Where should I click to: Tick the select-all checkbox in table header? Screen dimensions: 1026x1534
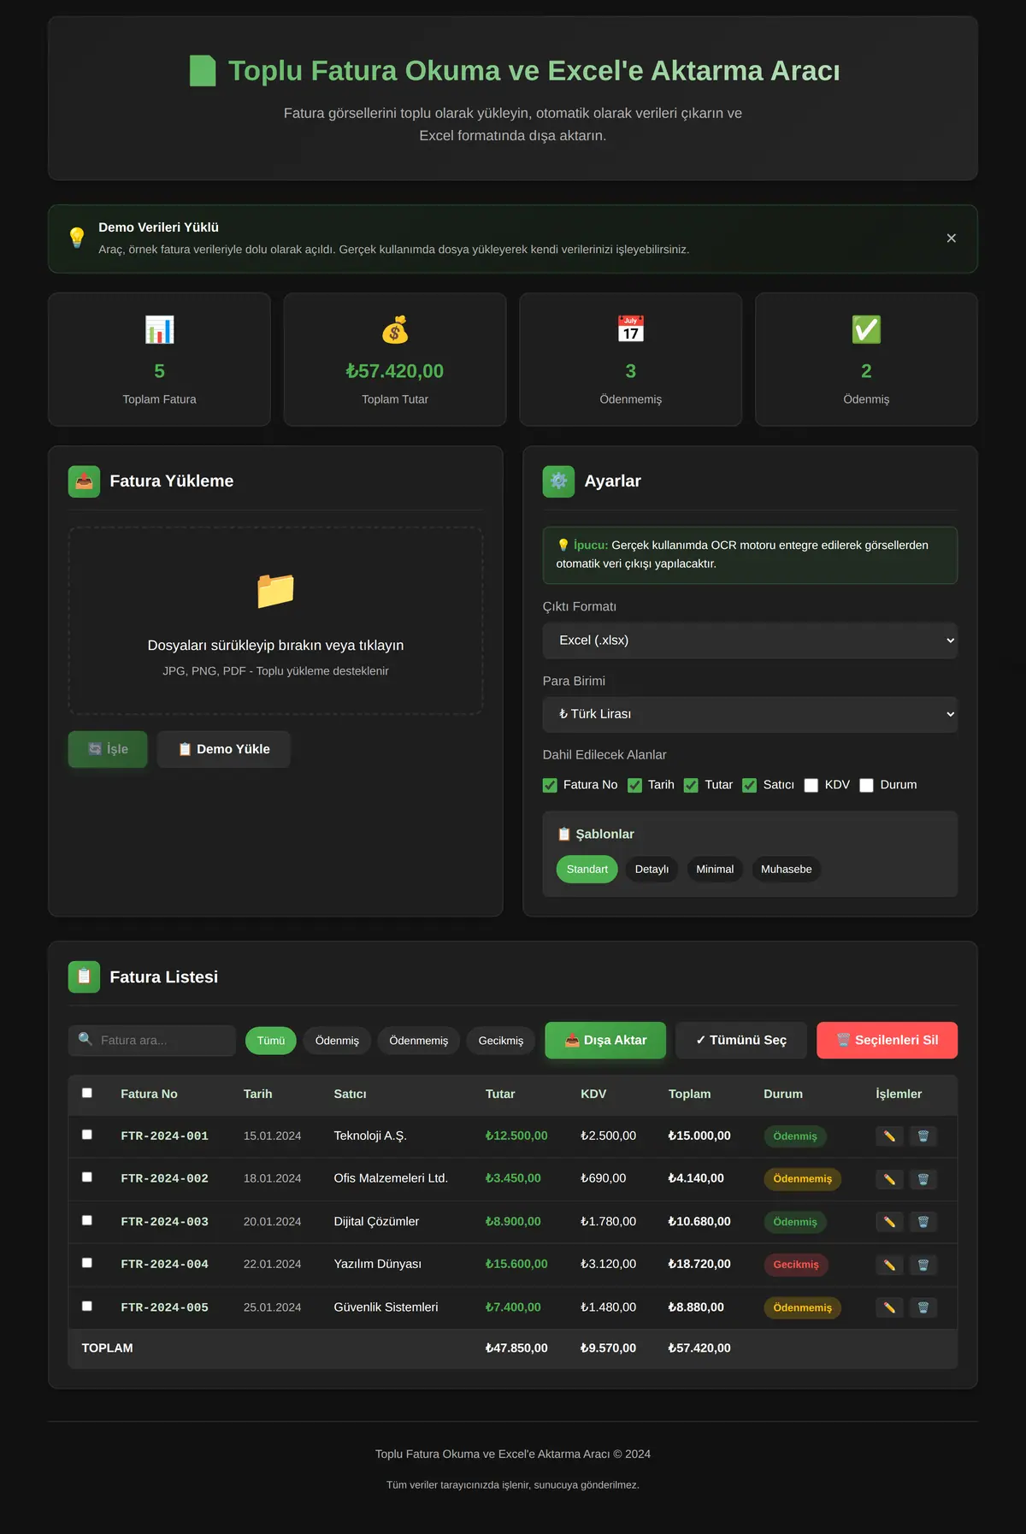[87, 1093]
